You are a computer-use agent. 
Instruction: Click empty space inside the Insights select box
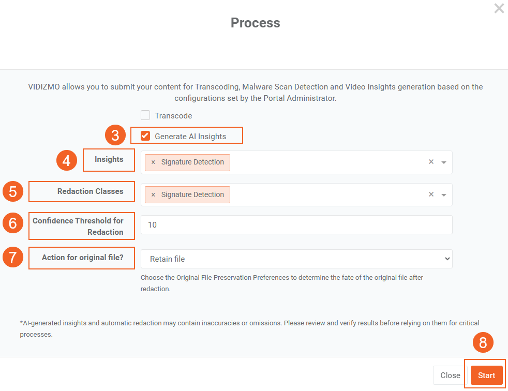pyautogui.click(x=326, y=162)
